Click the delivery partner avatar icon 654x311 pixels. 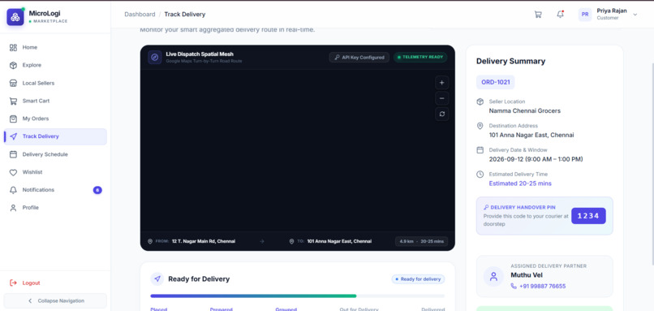pos(494,276)
